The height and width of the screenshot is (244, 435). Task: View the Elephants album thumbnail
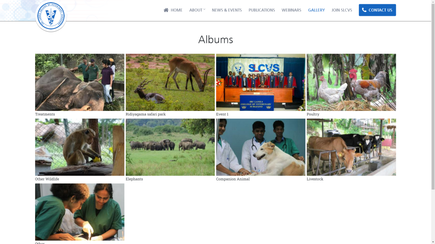(170, 147)
